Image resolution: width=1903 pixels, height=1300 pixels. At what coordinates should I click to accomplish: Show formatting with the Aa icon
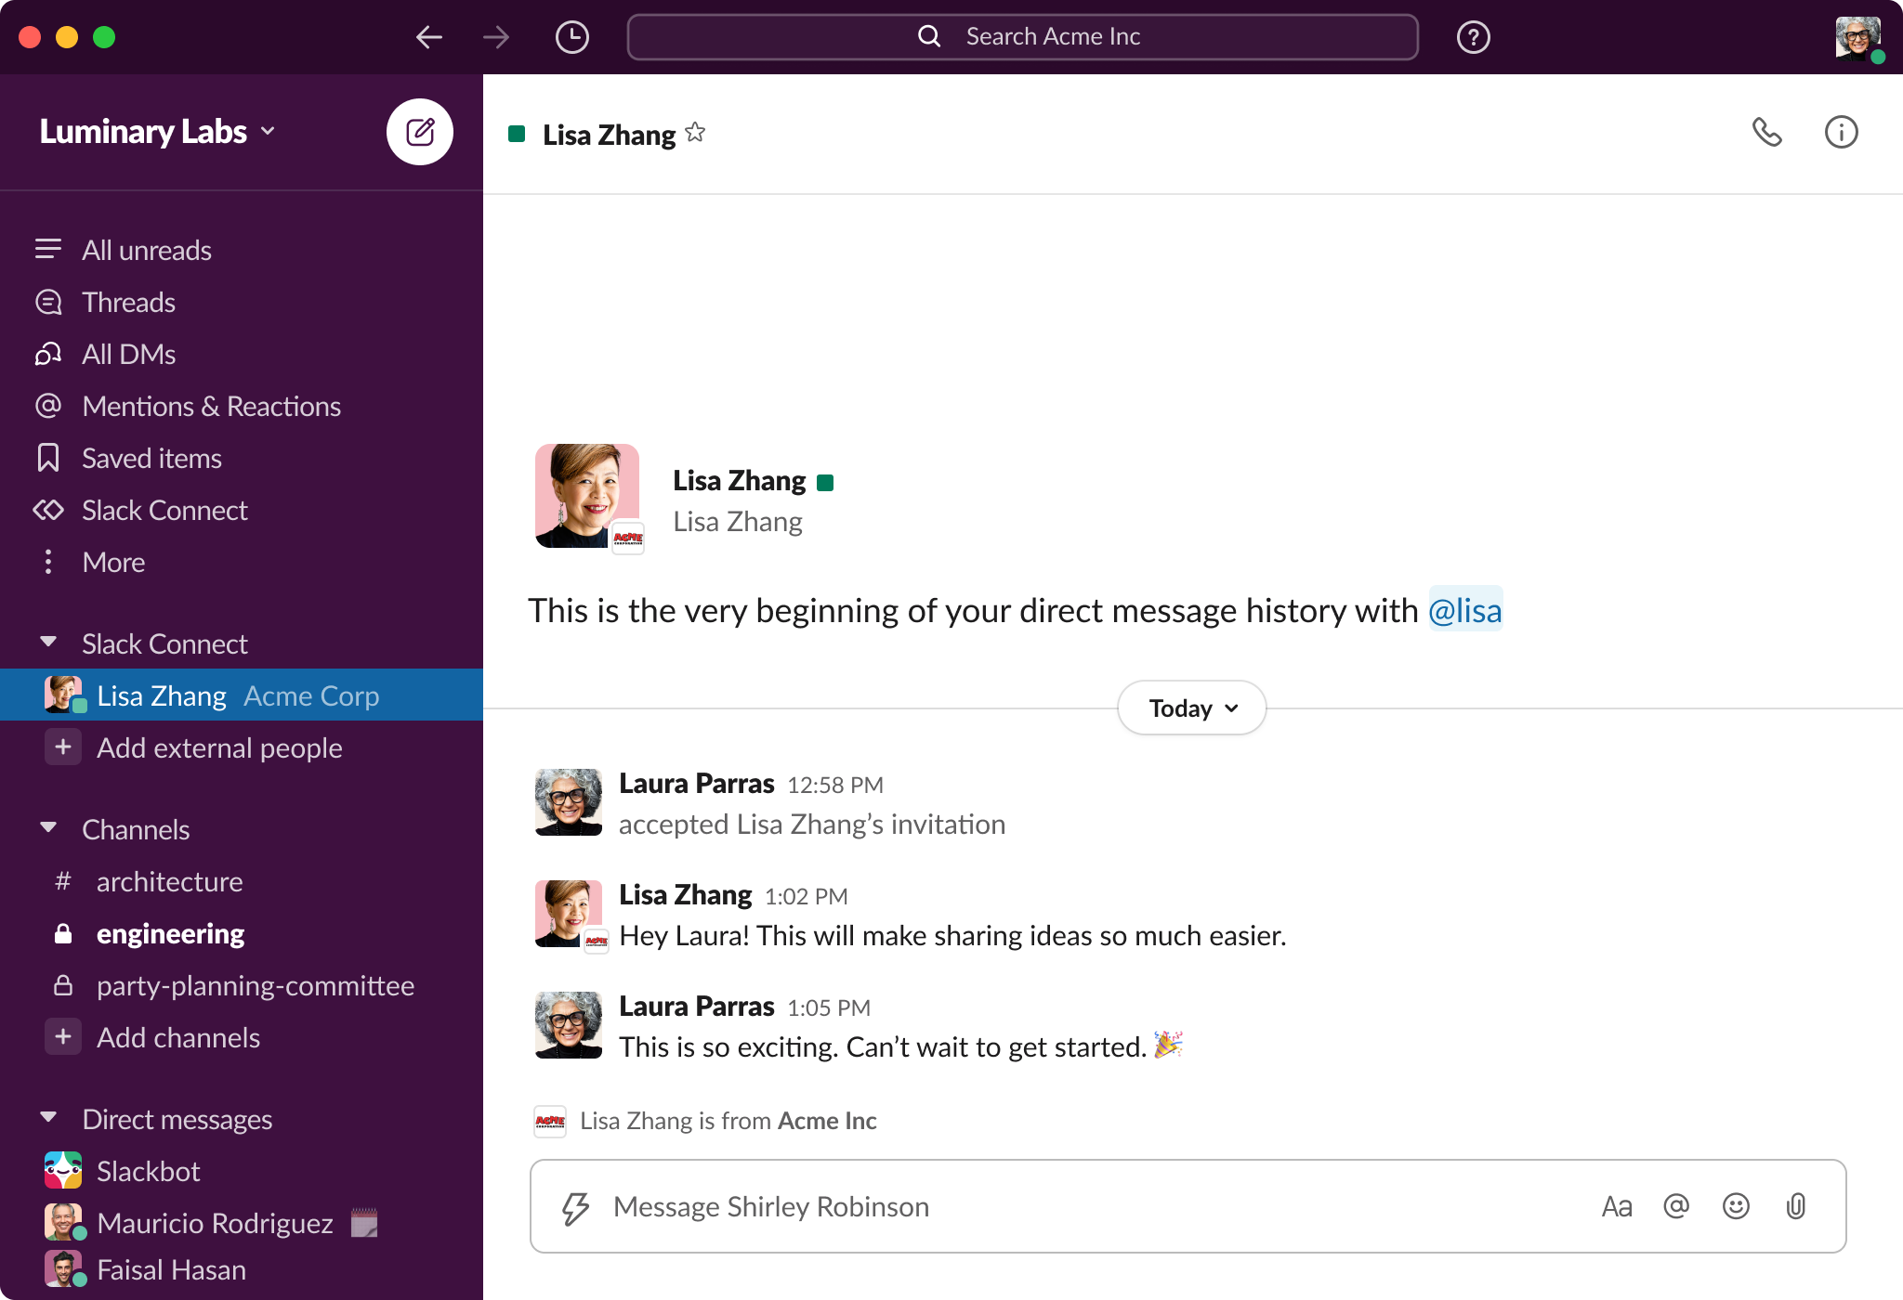coord(1618,1206)
